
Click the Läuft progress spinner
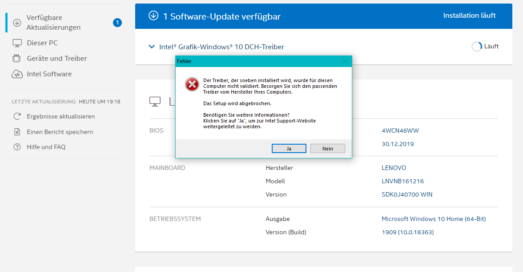click(477, 47)
